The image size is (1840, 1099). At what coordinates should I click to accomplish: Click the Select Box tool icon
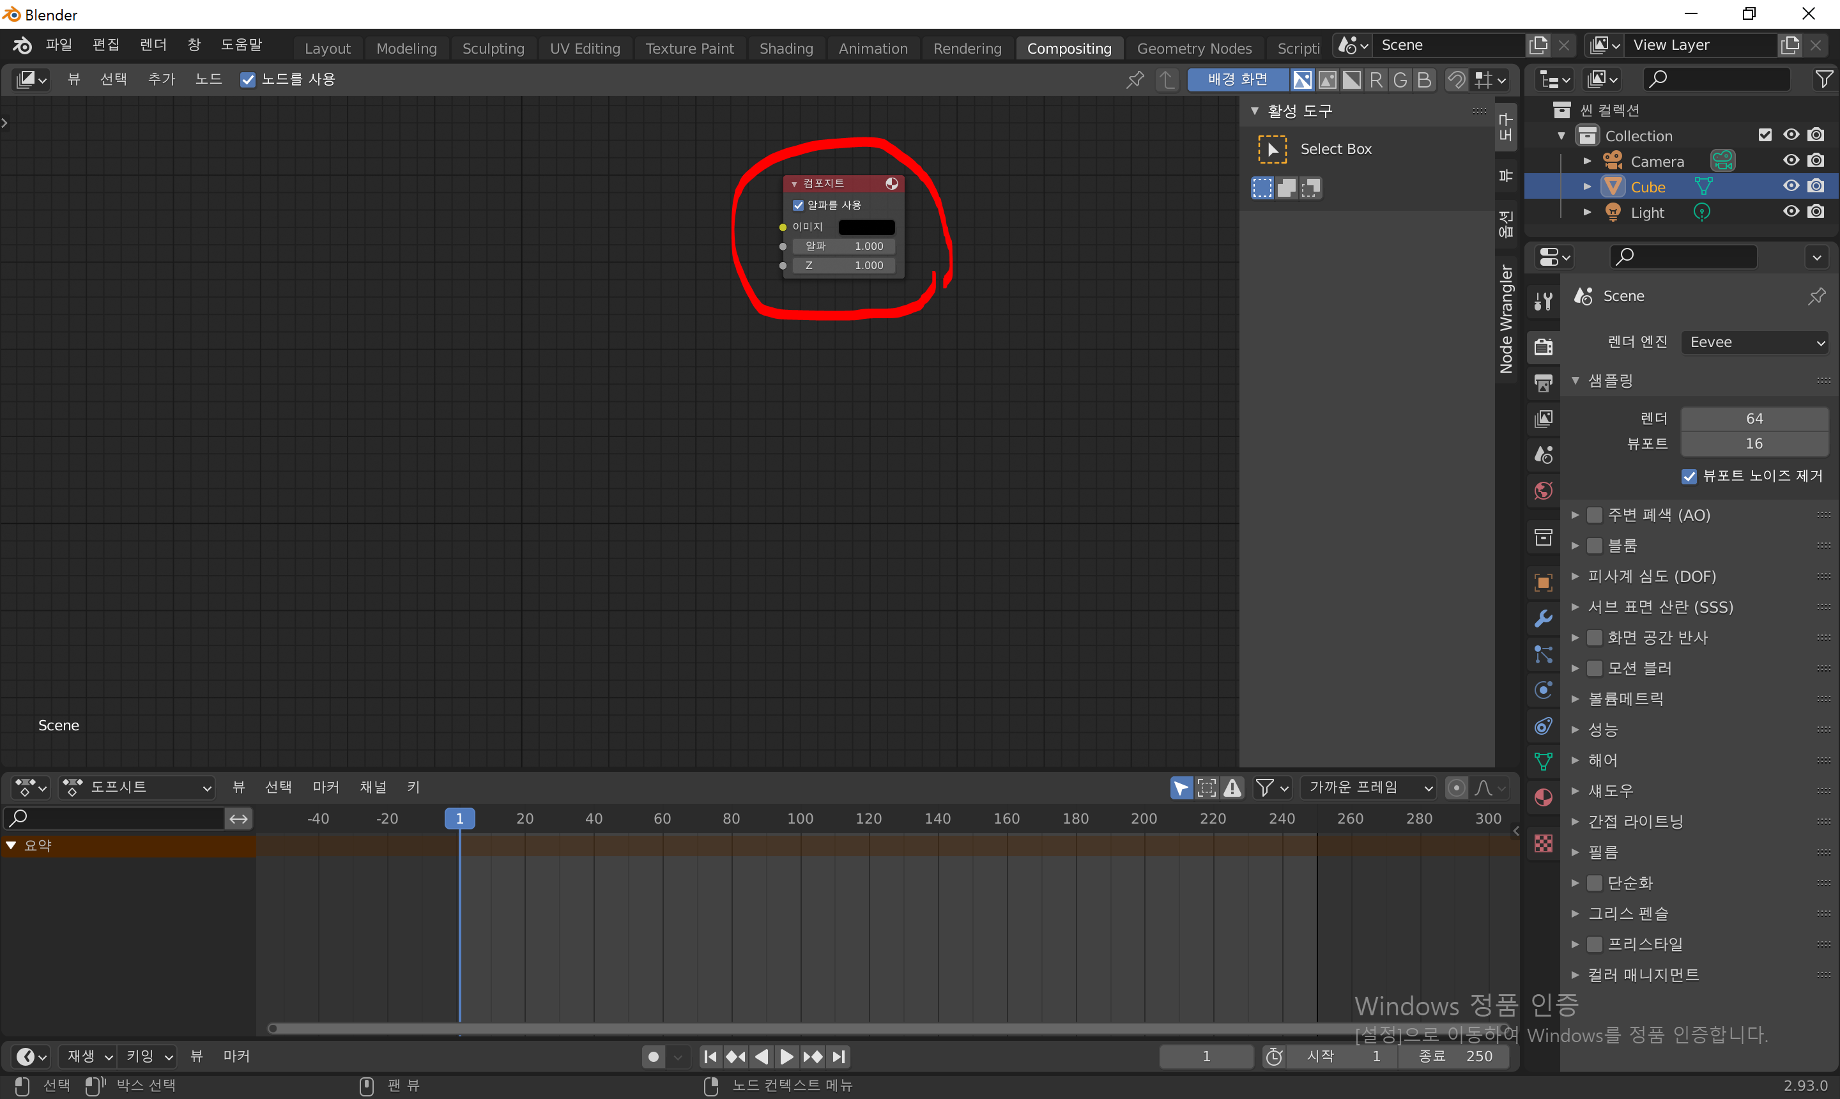1272,149
